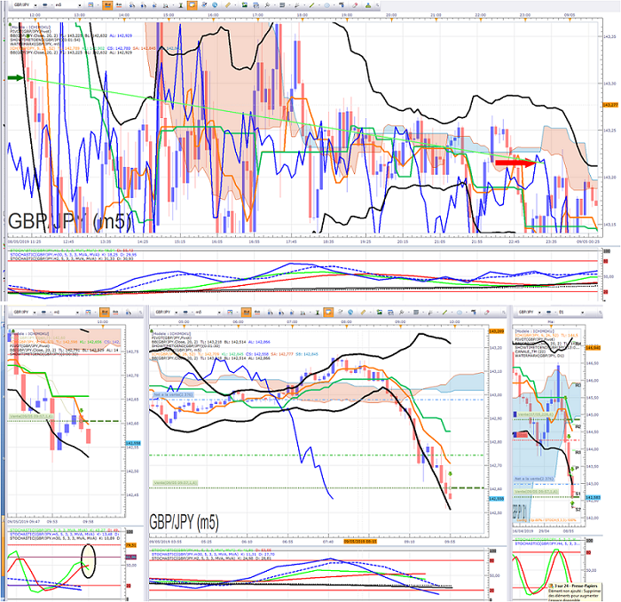
Task: Open the wrench settings icon on the bottom-middle chart toolbar
Action: (401, 313)
